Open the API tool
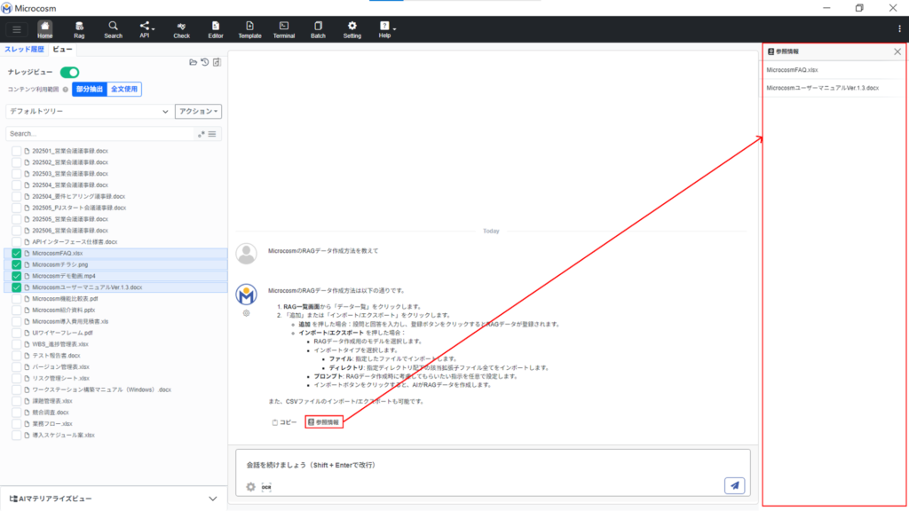This screenshot has height=511, width=909. pos(145,29)
